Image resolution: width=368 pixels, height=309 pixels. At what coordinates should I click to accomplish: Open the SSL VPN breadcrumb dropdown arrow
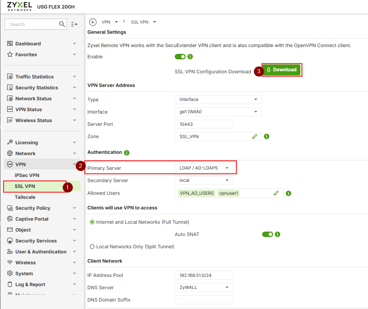point(155,22)
